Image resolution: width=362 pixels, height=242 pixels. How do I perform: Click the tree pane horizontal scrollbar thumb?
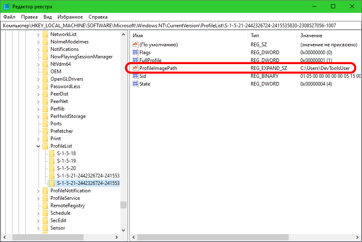tap(48, 237)
